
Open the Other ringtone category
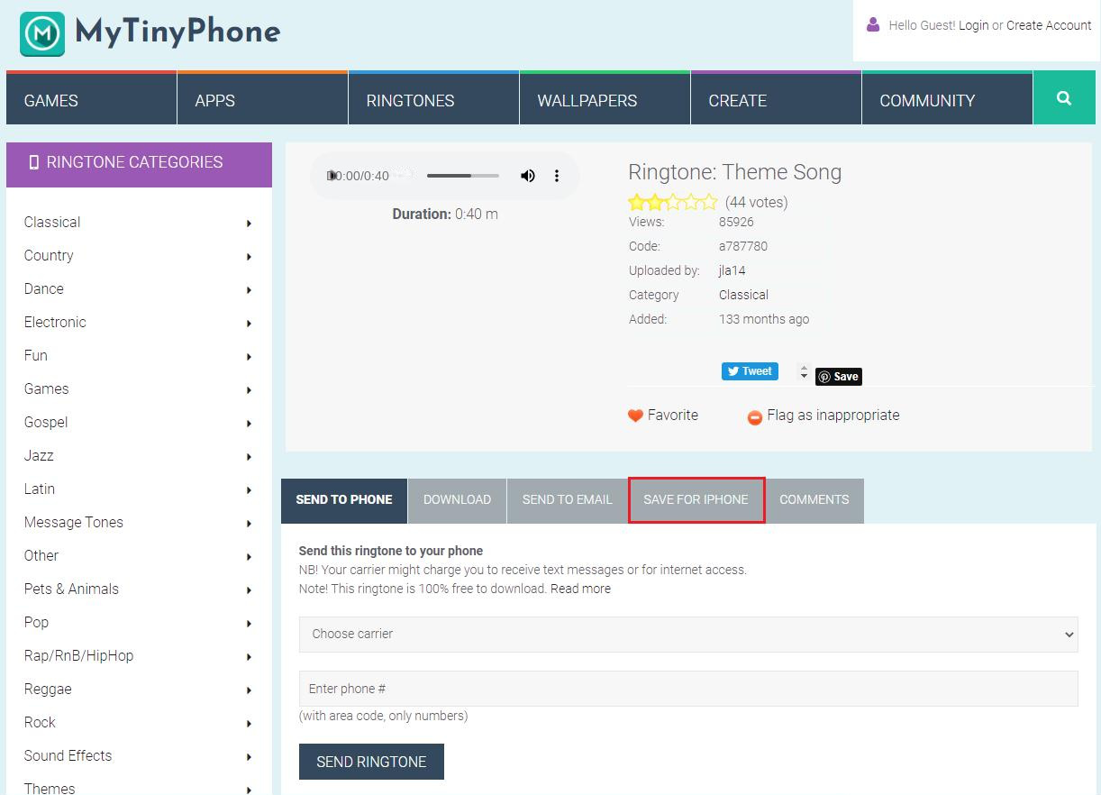pyautogui.click(x=41, y=556)
